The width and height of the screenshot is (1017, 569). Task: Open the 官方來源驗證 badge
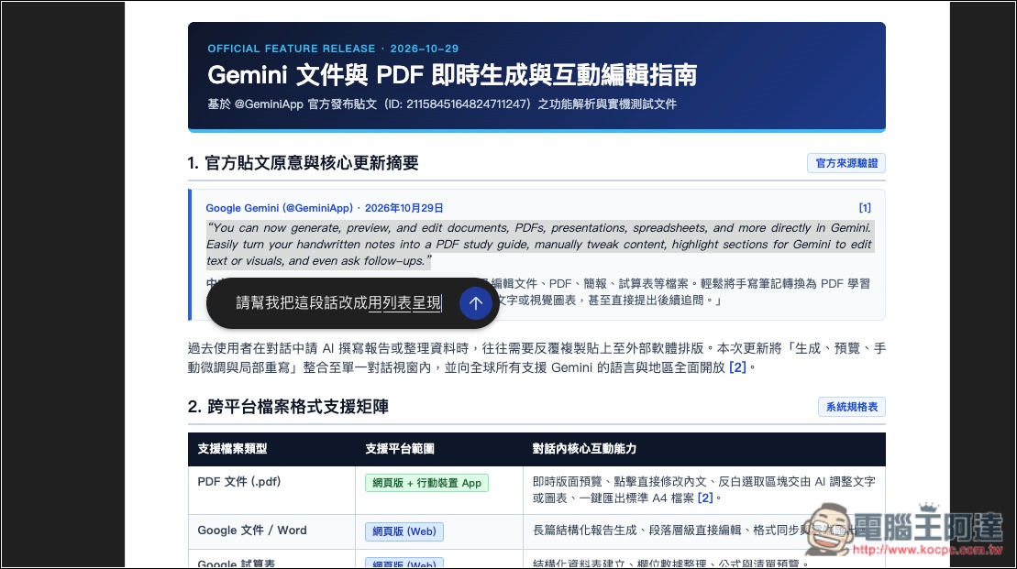[x=846, y=163]
